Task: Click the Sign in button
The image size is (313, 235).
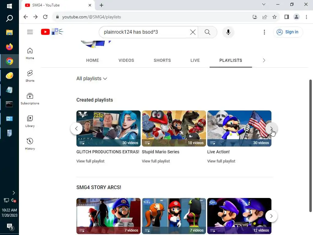Action: click(288, 32)
